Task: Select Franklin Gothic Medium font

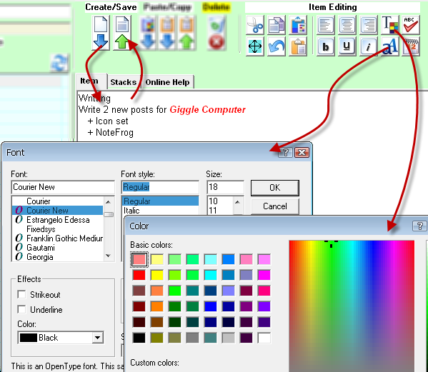Action: click(58, 238)
